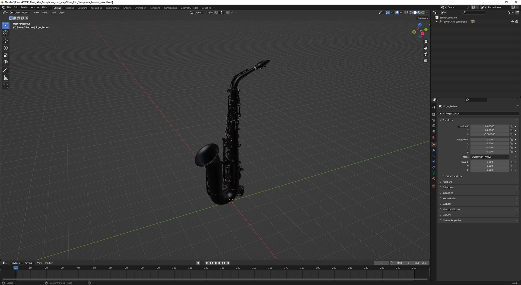Select the Transform tool
The width and height of the screenshot is (521, 285).
[6, 62]
